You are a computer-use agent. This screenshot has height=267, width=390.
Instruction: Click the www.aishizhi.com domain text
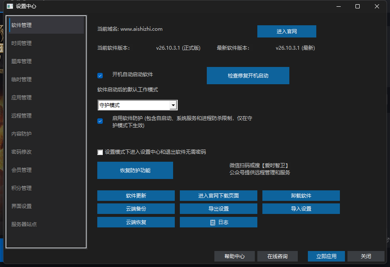click(141, 29)
